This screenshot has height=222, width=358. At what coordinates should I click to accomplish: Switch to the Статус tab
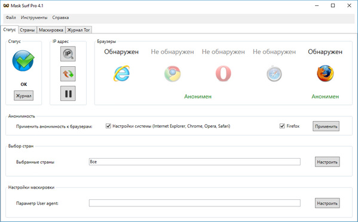[x=10, y=30]
